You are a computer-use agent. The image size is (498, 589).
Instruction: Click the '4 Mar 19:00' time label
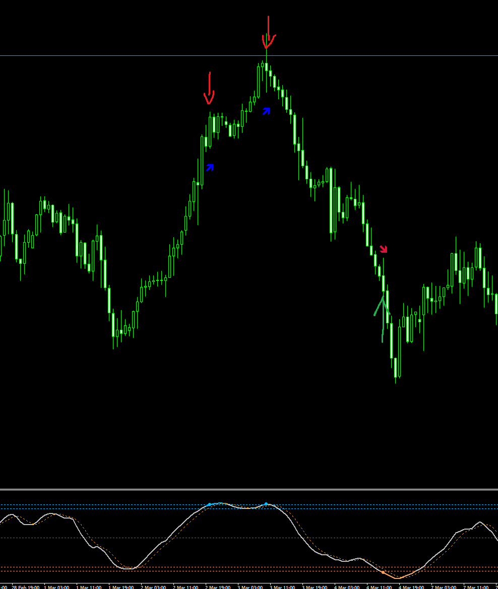pos(411,587)
